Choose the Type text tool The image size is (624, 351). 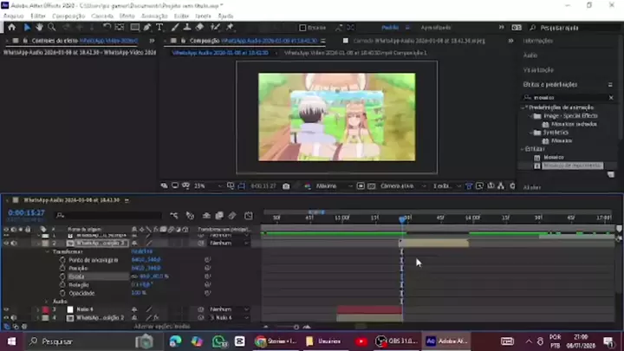point(159,27)
